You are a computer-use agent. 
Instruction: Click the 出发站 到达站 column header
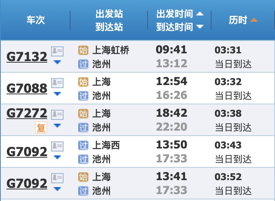click(109, 20)
